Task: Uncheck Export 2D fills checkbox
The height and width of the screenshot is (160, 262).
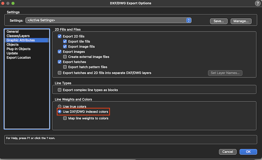Action: tap(60, 36)
